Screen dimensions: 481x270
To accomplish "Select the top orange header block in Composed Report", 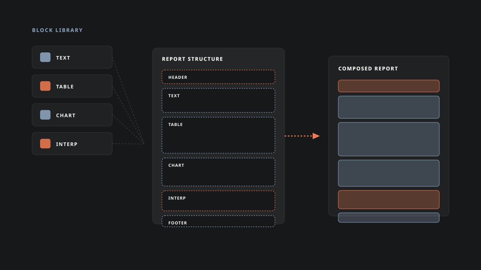I will coord(389,86).
